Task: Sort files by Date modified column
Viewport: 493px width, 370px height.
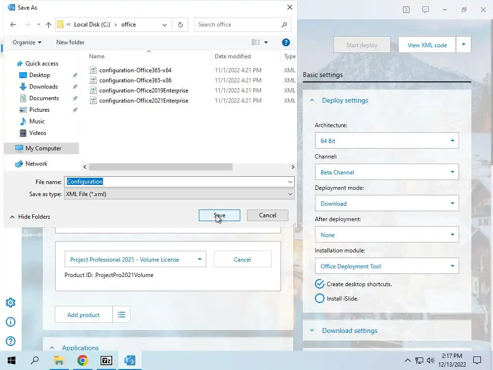Action: click(233, 56)
